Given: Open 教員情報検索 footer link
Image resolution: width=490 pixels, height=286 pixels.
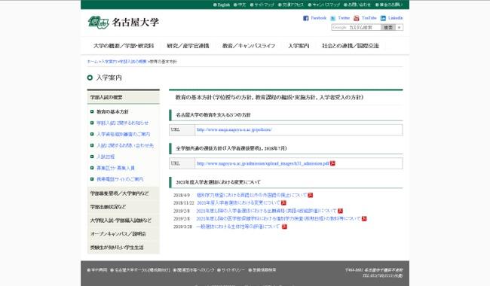Looking at the screenshot, I should [265, 269].
